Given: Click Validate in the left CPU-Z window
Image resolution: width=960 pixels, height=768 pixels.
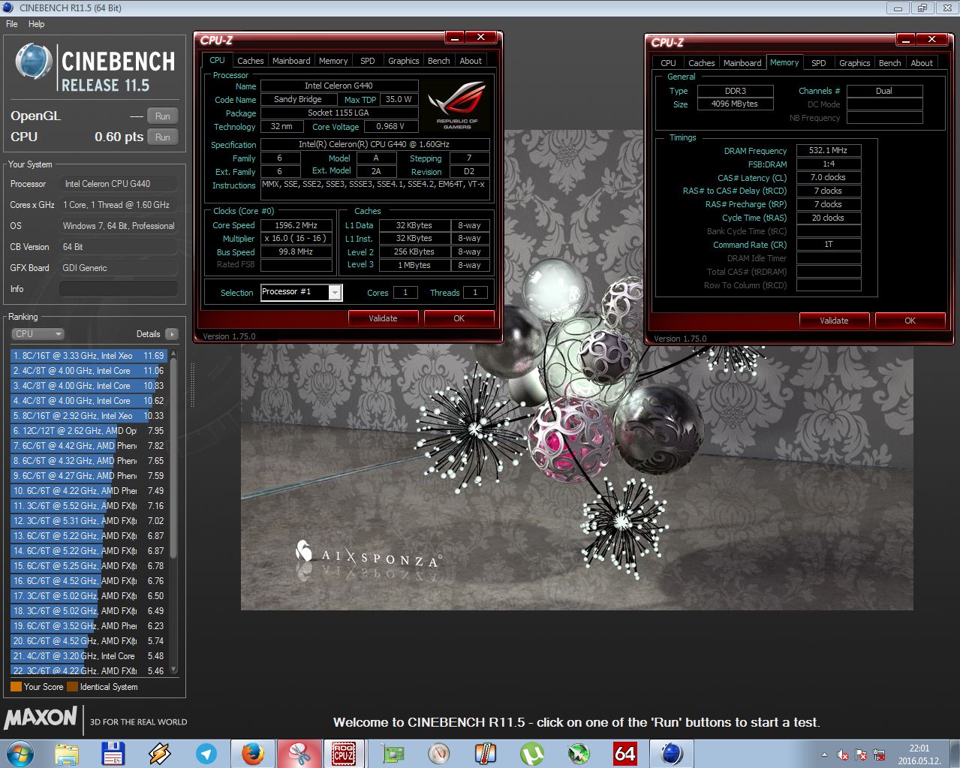Looking at the screenshot, I should coord(383,318).
